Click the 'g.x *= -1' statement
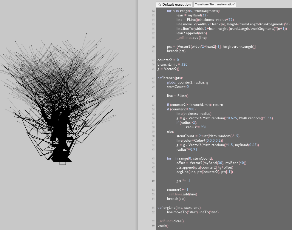The width and height of the screenshot is (292, 230). coord(183,181)
